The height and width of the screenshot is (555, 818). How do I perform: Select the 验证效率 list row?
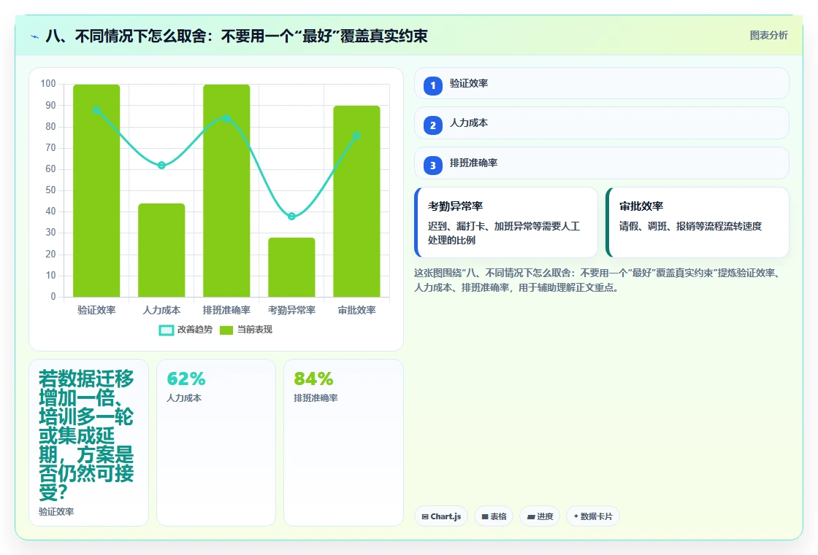pyautogui.click(x=602, y=83)
